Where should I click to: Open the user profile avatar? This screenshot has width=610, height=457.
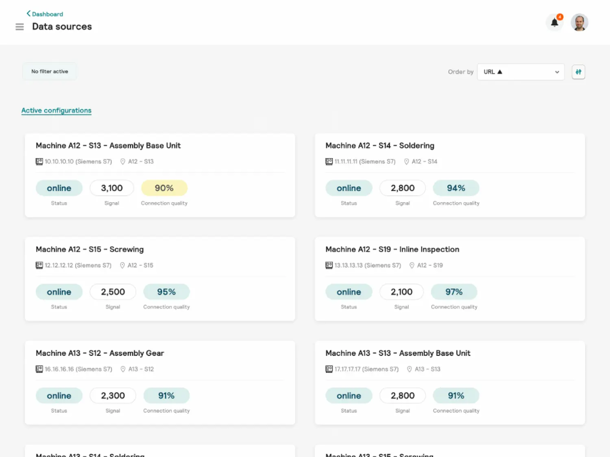pyautogui.click(x=579, y=22)
